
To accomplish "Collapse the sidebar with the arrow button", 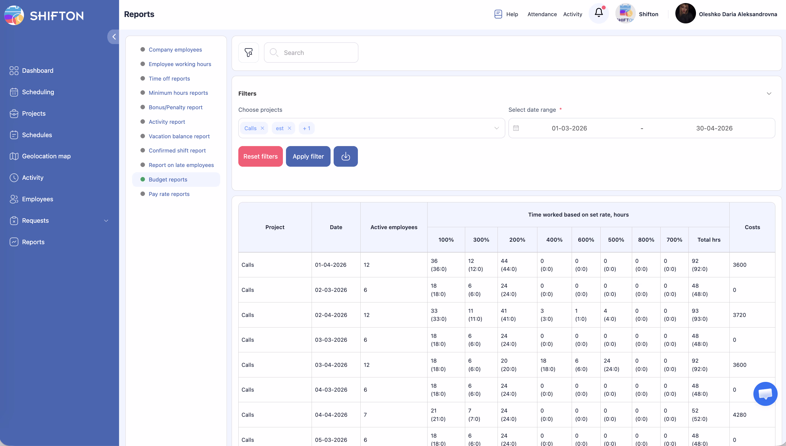I will (114, 37).
